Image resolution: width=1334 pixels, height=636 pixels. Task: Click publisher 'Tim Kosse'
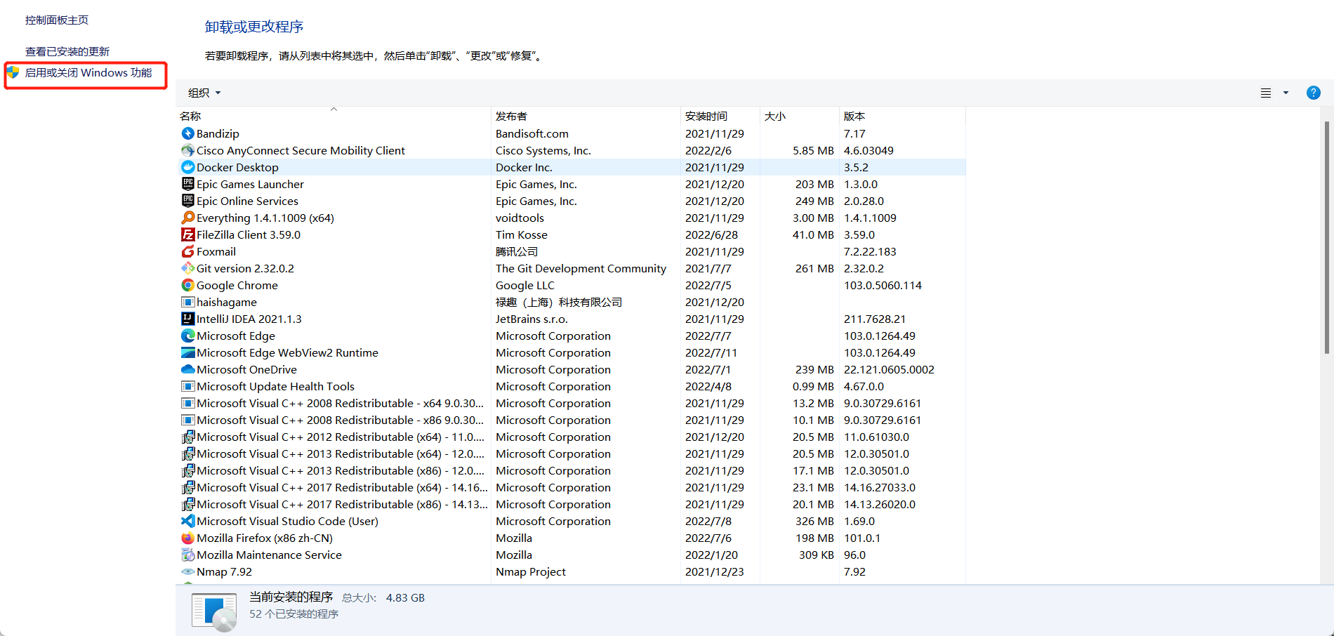click(522, 234)
